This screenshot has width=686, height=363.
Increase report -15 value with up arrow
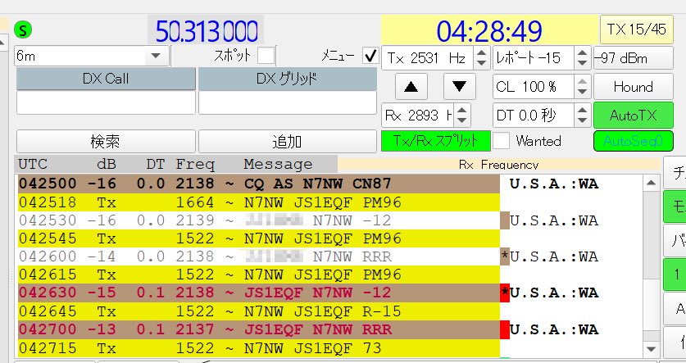582,52
